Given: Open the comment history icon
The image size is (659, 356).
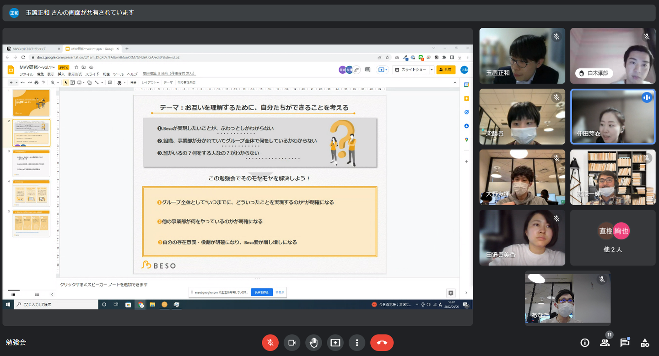Looking at the screenshot, I should coord(367,70).
